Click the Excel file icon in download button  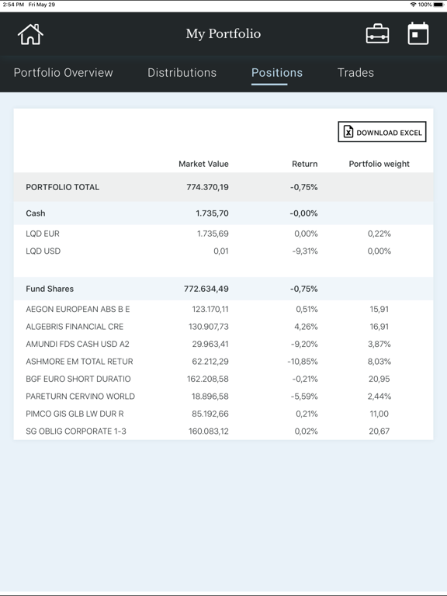[348, 131]
